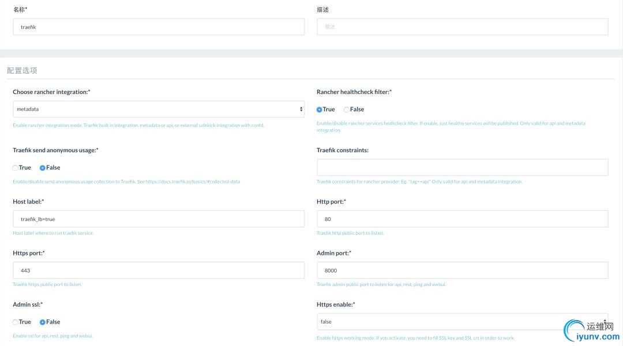623x346 pixels.
Task: Click the Traefik constraints input field
Action: pos(462,167)
